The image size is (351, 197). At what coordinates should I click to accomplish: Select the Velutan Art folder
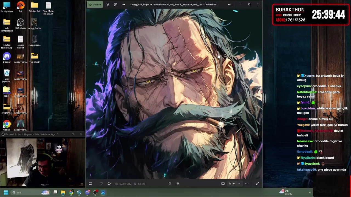pyautogui.click(x=34, y=7)
